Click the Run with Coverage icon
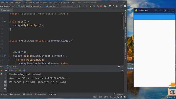The height and width of the screenshot is (99, 176). click(x=87, y=6)
